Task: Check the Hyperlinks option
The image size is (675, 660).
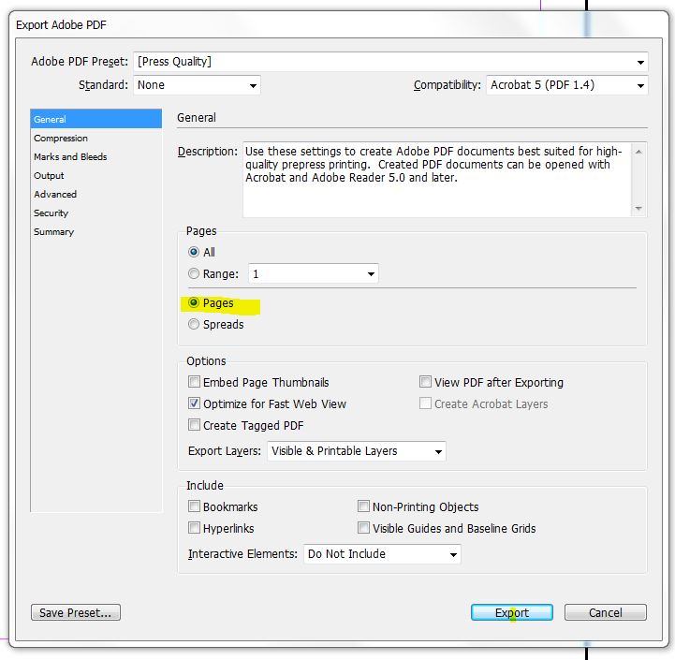Action: (194, 528)
